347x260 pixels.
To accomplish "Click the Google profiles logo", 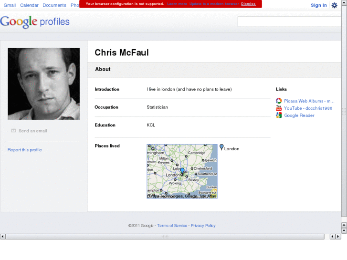I will pos(35,21).
